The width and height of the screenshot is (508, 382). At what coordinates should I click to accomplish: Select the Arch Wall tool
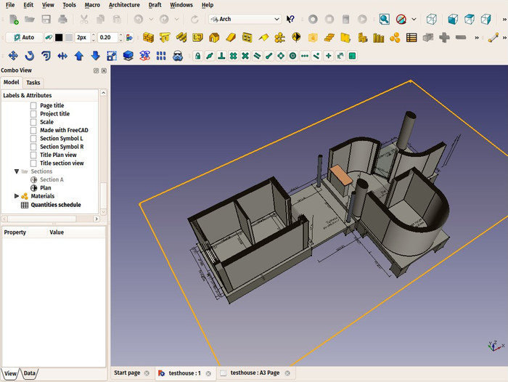[x=148, y=37]
